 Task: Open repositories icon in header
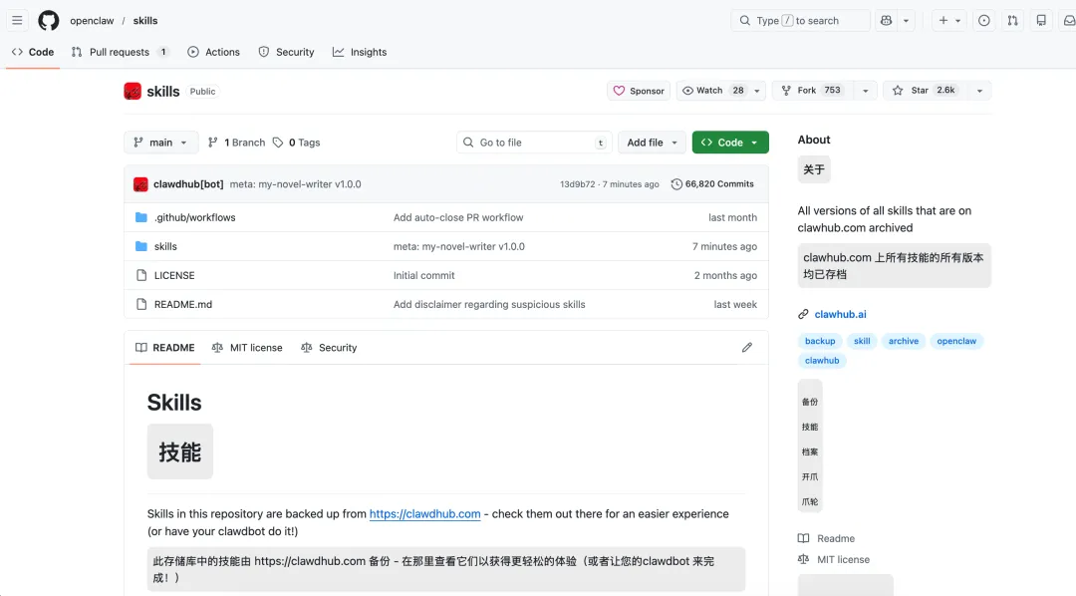coord(1041,21)
